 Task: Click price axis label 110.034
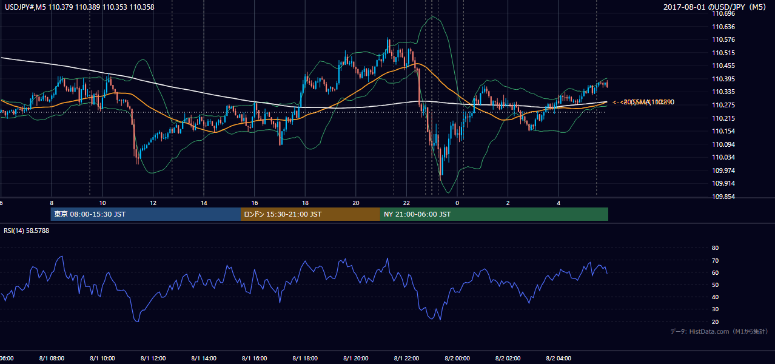pyautogui.click(x=724, y=157)
